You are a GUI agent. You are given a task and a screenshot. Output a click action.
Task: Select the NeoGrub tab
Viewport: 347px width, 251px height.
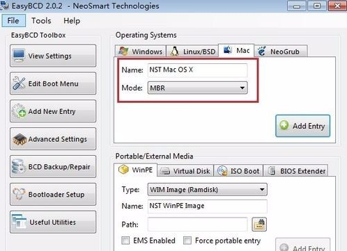click(281, 51)
